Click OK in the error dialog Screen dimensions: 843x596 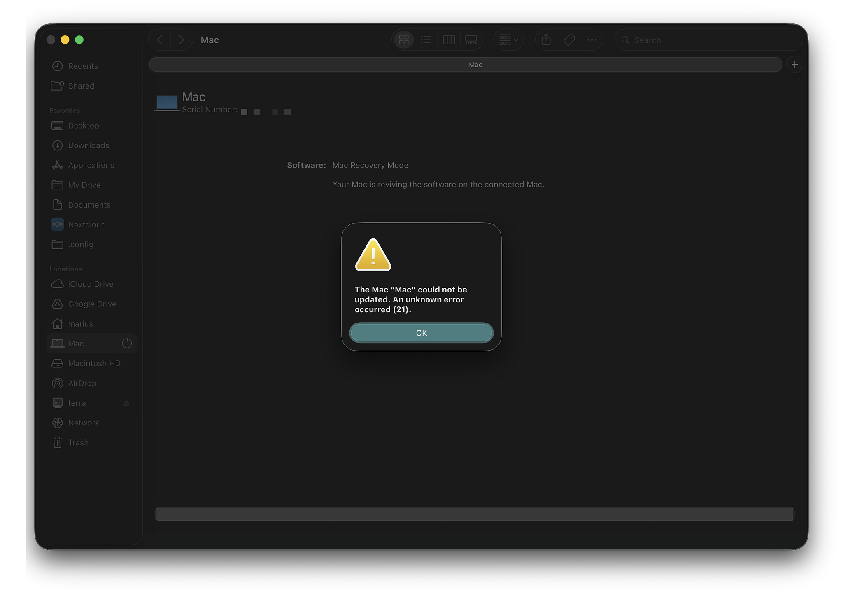point(421,333)
